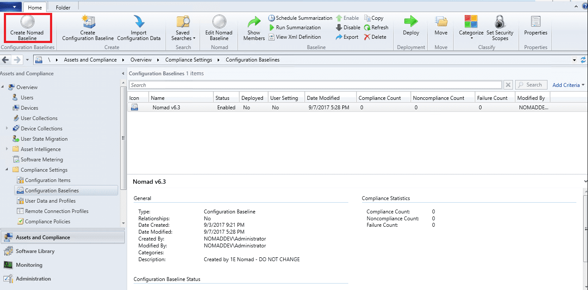This screenshot has height=290, width=588.
Task: Copy the selected baseline
Action: point(374,18)
